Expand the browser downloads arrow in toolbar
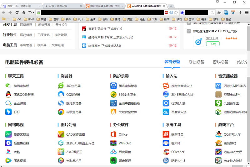Screen dimensions: 250x167 (x=240, y=13)
